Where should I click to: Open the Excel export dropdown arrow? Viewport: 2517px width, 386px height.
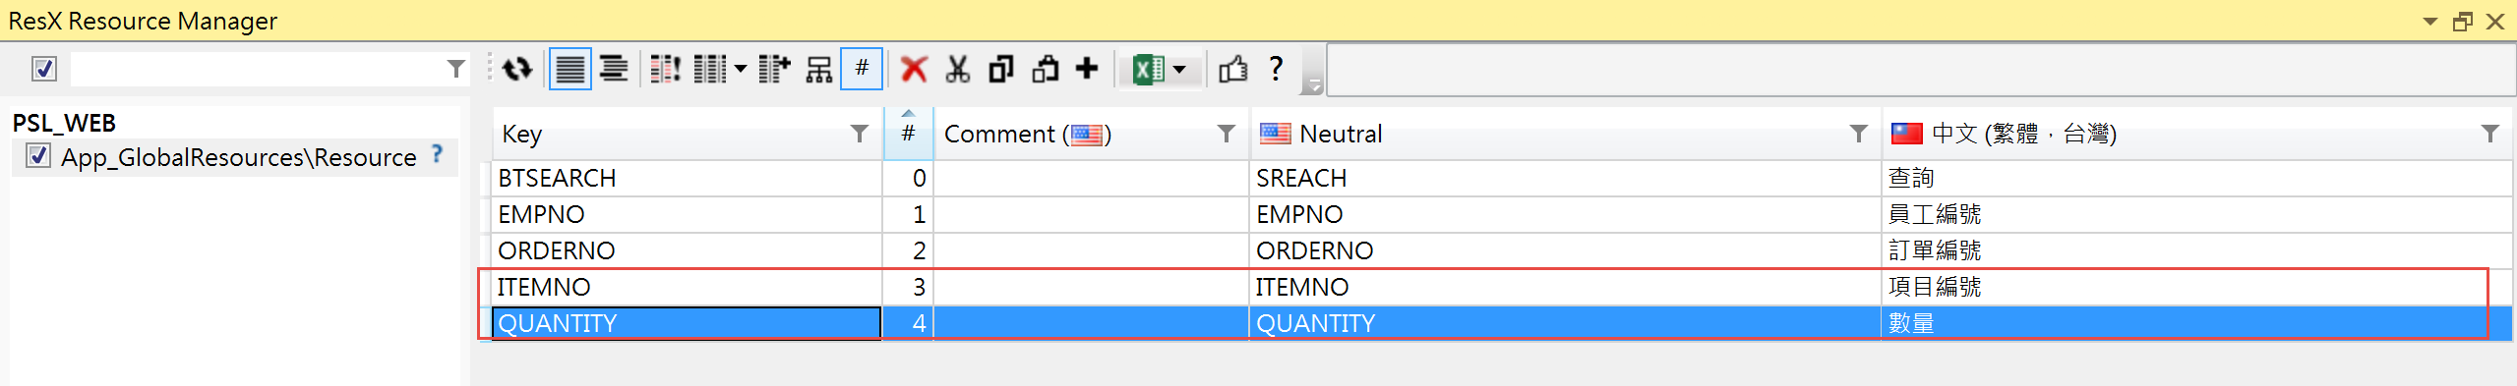point(1180,70)
